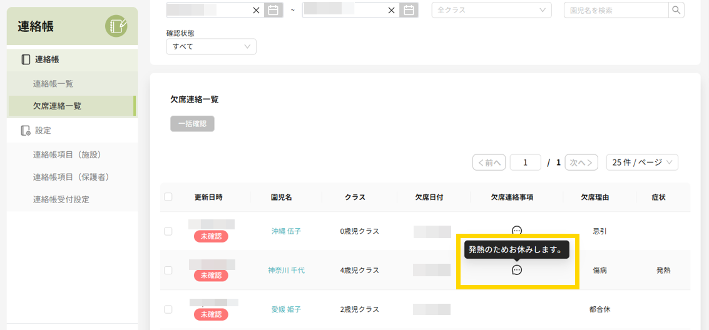
Task: Open comment bubble icon for 神奈川 千代
Action: click(x=517, y=270)
